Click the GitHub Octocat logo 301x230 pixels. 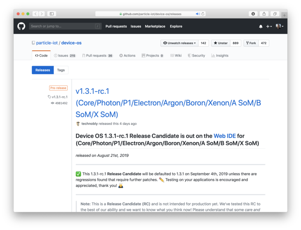[x=21, y=26]
